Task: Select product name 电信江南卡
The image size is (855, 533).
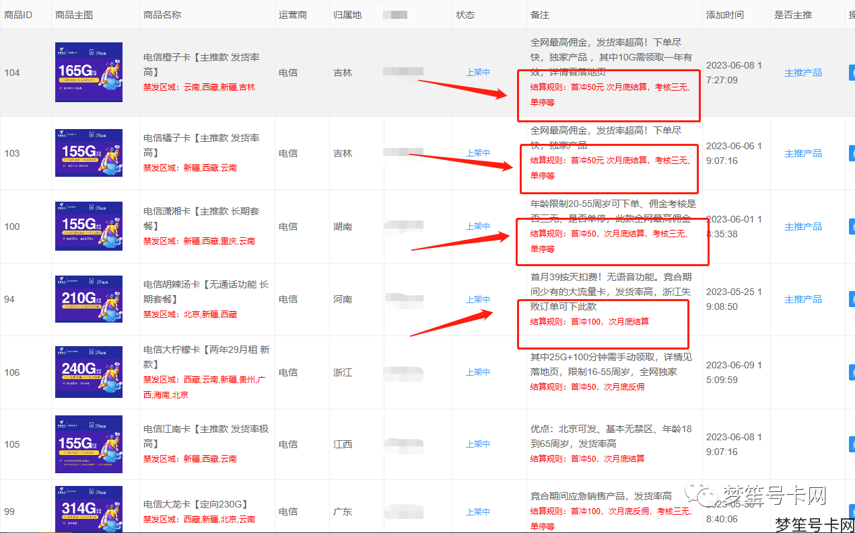Action: (x=206, y=436)
